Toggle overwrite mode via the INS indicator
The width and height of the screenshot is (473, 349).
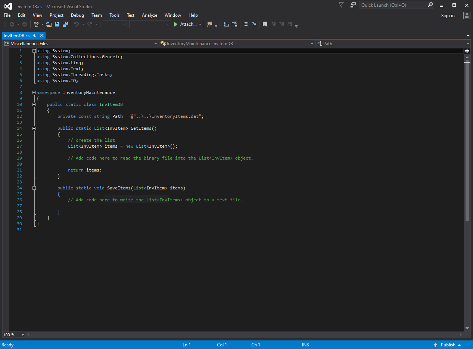tap(305, 345)
